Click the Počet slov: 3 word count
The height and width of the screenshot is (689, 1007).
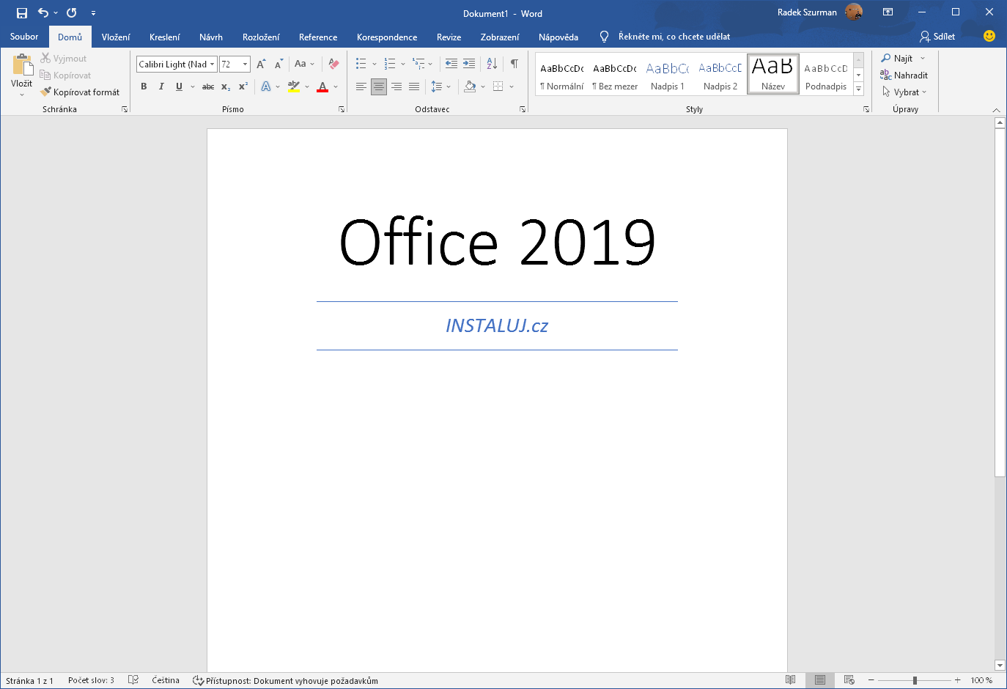(91, 680)
